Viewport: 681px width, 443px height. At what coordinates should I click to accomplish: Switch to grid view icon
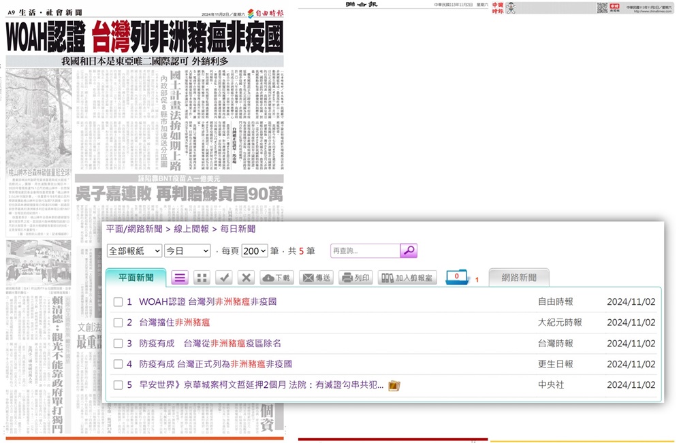(x=202, y=278)
